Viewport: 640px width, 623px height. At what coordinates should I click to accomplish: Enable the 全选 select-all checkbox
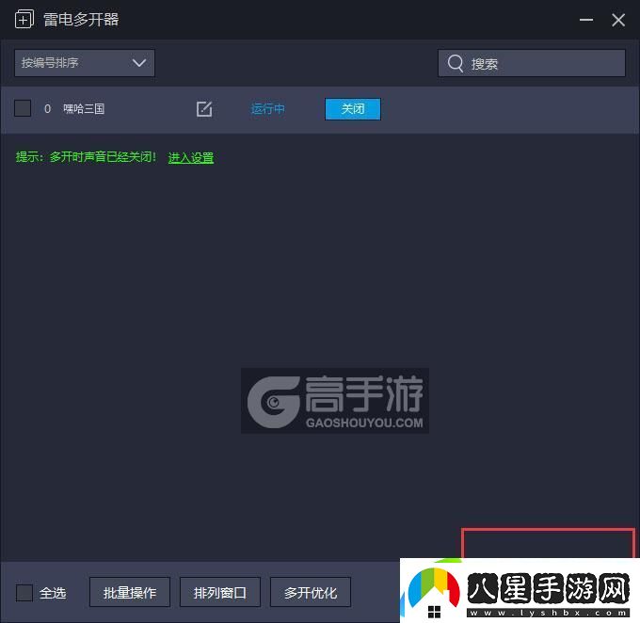coord(24,592)
